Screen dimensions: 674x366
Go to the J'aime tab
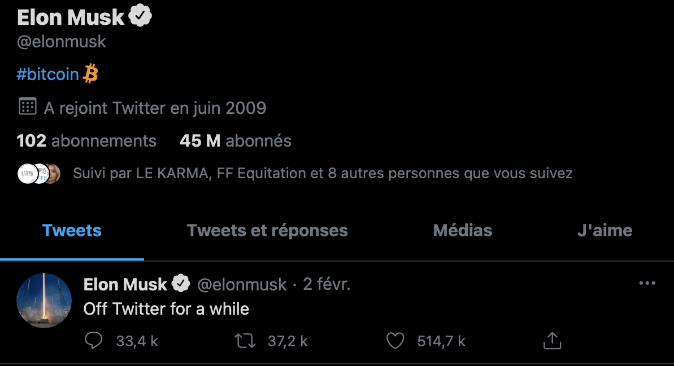[x=605, y=231]
